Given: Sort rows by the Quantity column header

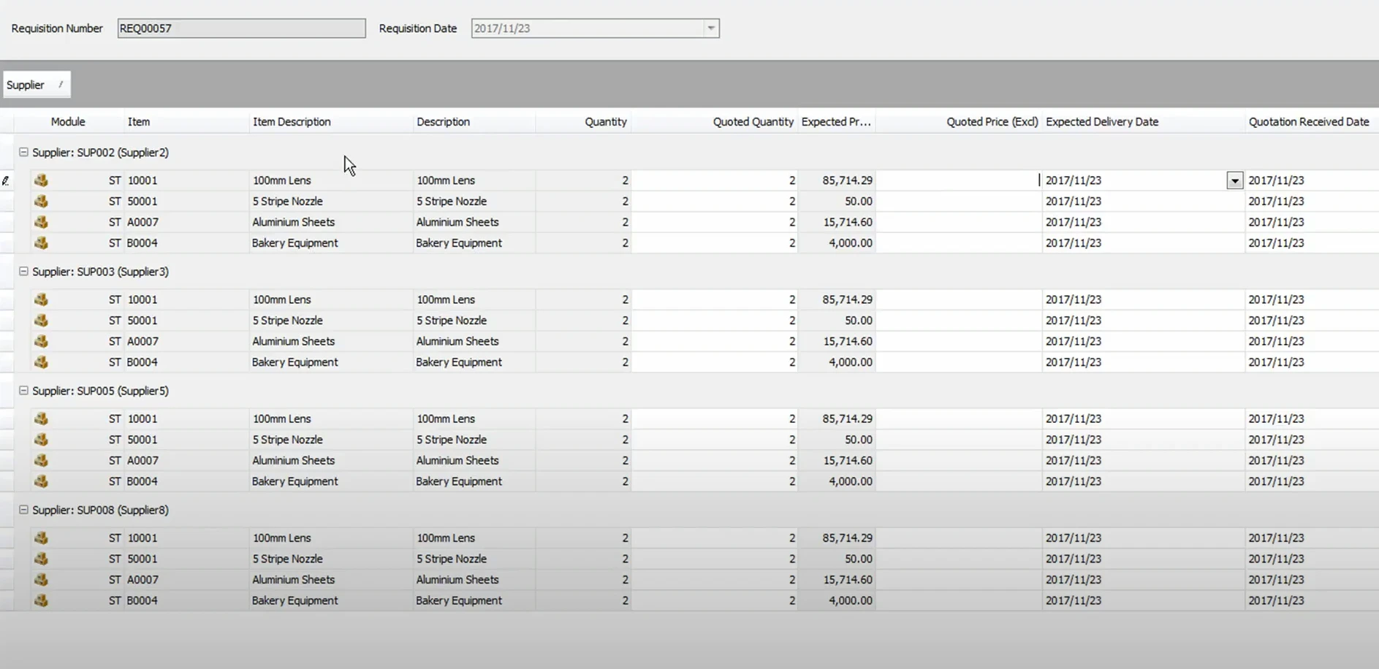Looking at the screenshot, I should tap(605, 121).
